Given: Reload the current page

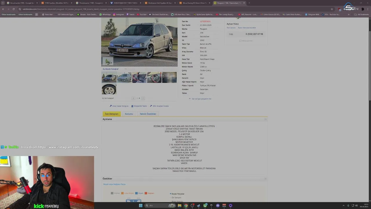Looking at the screenshot, I should coord(13,9).
